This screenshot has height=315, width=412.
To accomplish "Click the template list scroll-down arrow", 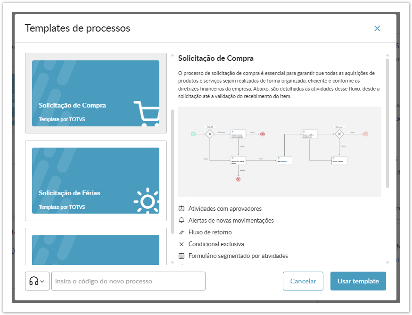I will (x=173, y=262).
